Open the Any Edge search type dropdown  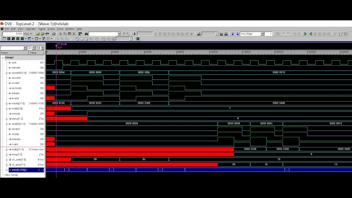click(x=262, y=34)
